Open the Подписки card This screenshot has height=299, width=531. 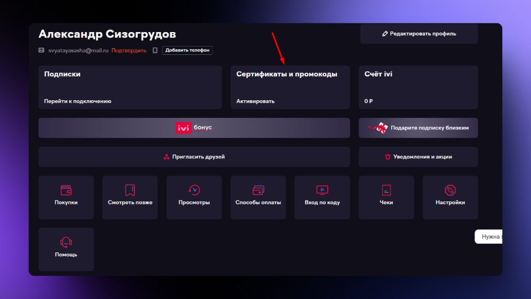tap(130, 87)
